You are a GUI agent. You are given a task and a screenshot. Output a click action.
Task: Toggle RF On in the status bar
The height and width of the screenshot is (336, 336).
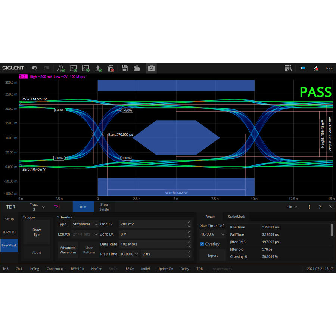point(130,268)
